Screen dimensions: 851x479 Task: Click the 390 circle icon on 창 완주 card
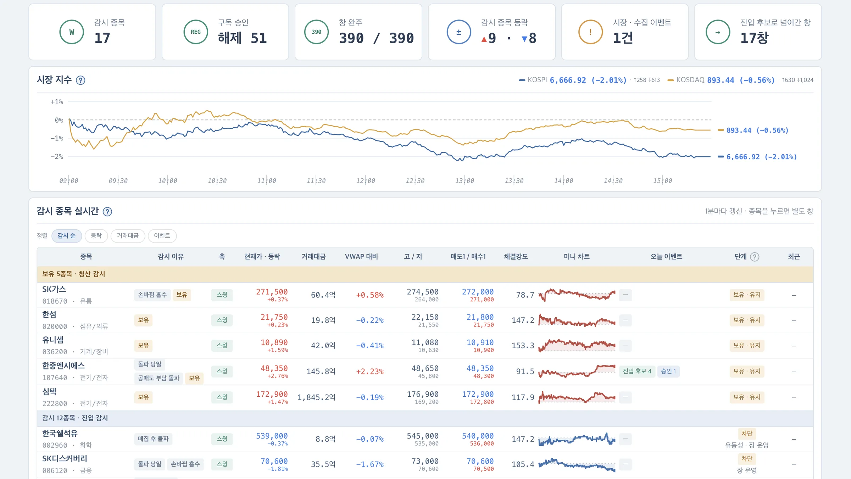(316, 32)
